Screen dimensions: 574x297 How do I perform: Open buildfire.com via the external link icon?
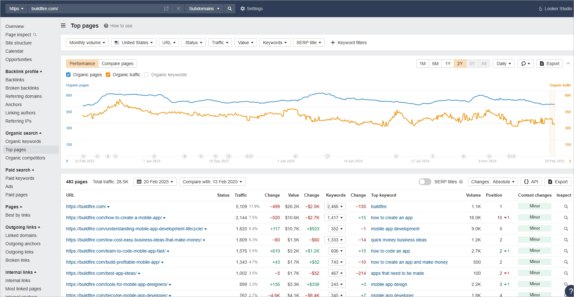(x=166, y=9)
